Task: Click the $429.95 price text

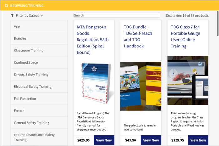Action: (x=84, y=140)
